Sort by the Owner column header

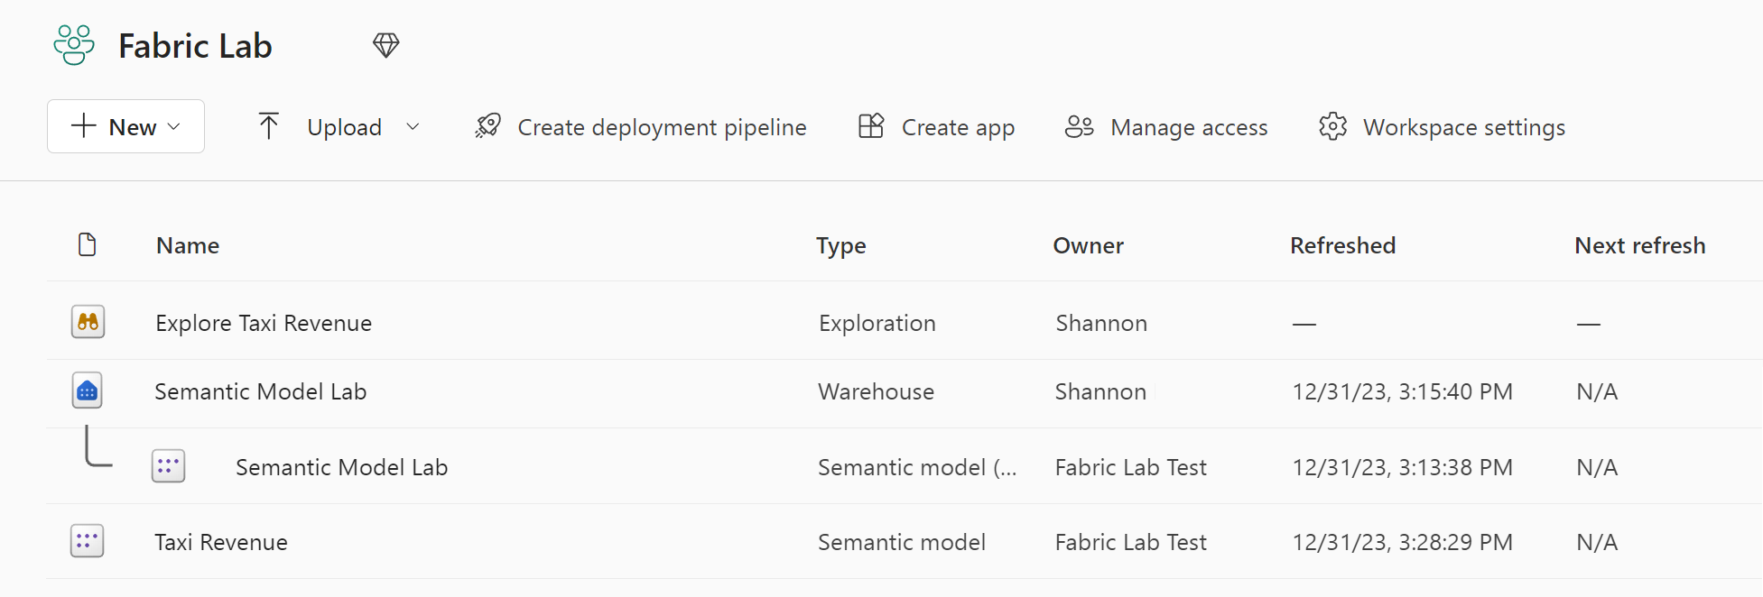coord(1089,245)
